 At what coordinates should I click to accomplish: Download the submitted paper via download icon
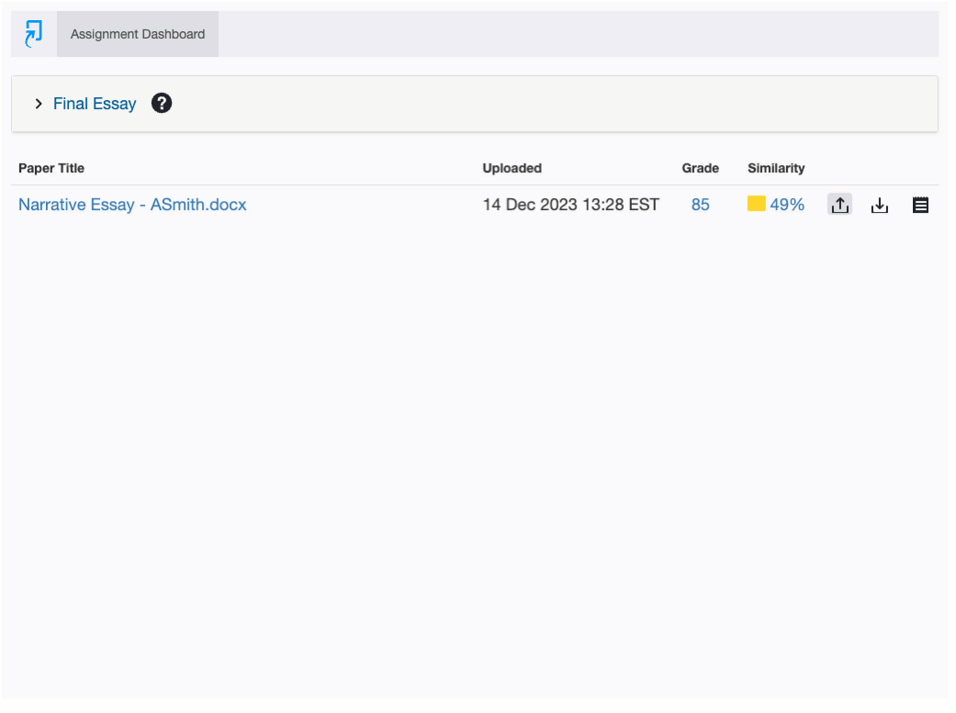click(880, 204)
